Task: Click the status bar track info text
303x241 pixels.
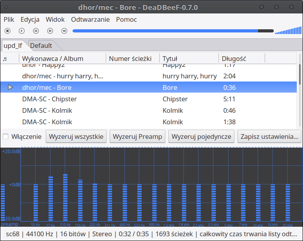Action: (151, 234)
